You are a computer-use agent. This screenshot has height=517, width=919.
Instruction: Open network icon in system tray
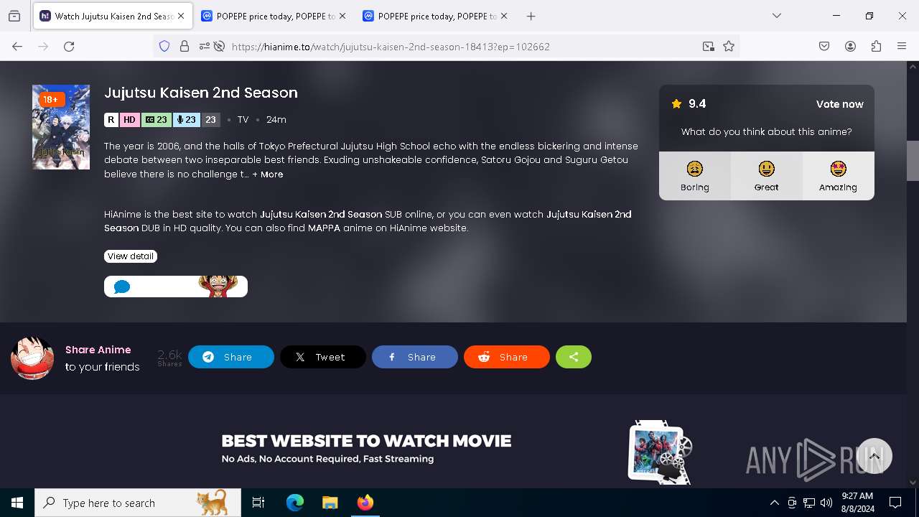(x=809, y=503)
